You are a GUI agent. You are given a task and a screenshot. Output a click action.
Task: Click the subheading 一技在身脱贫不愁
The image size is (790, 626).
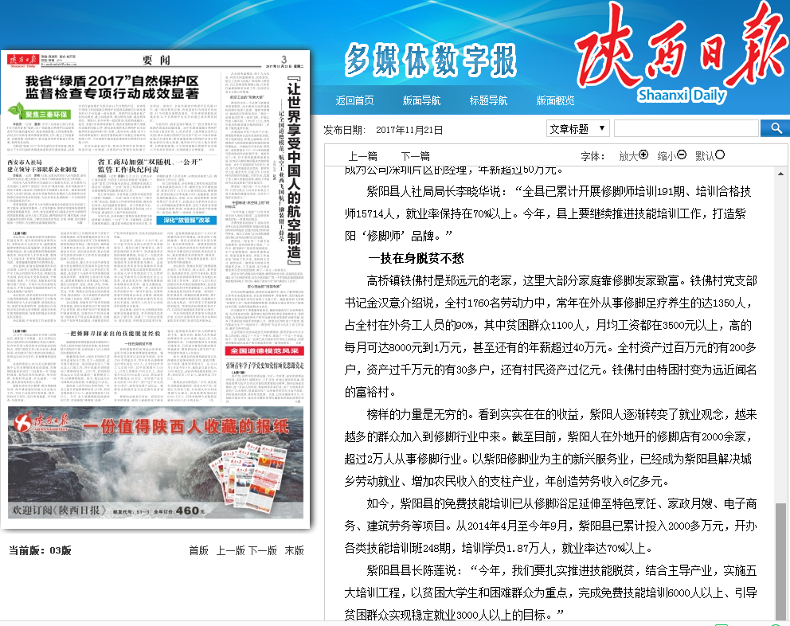[416, 259]
